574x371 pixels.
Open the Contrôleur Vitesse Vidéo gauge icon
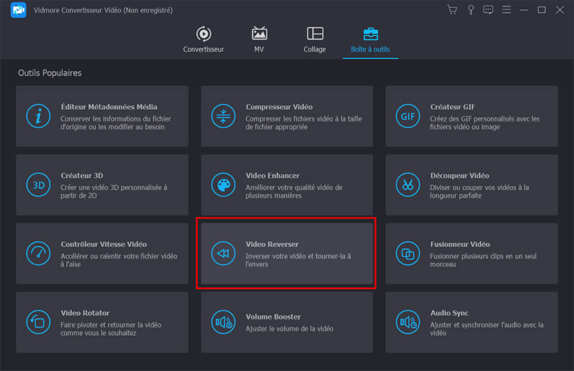tap(39, 253)
